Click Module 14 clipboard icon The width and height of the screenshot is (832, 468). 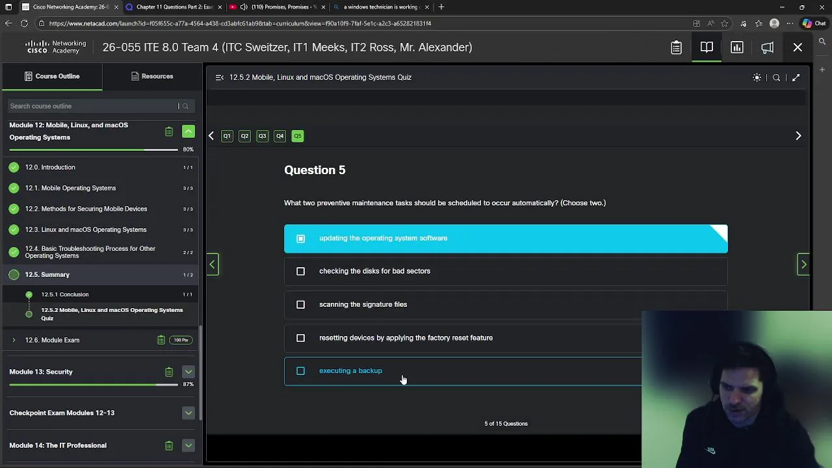(169, 445)
